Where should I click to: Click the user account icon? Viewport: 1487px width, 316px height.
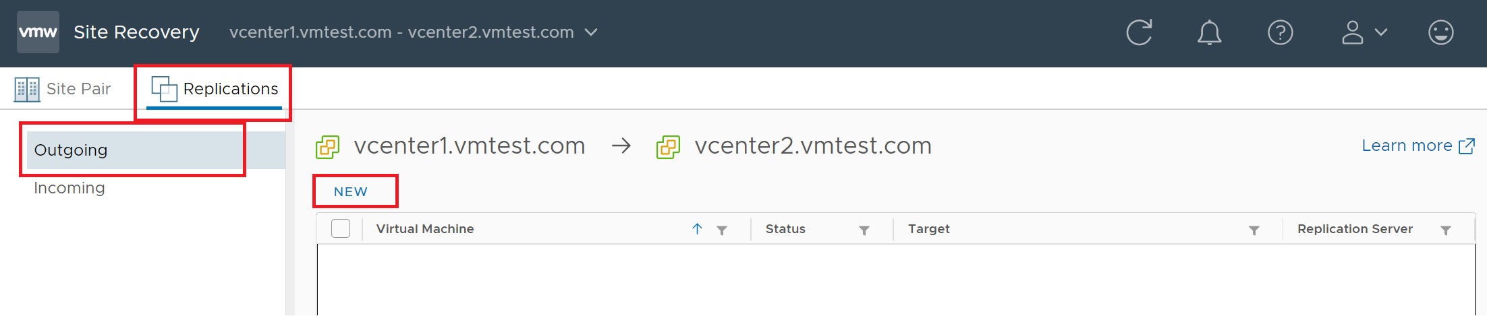[1353, 32]
